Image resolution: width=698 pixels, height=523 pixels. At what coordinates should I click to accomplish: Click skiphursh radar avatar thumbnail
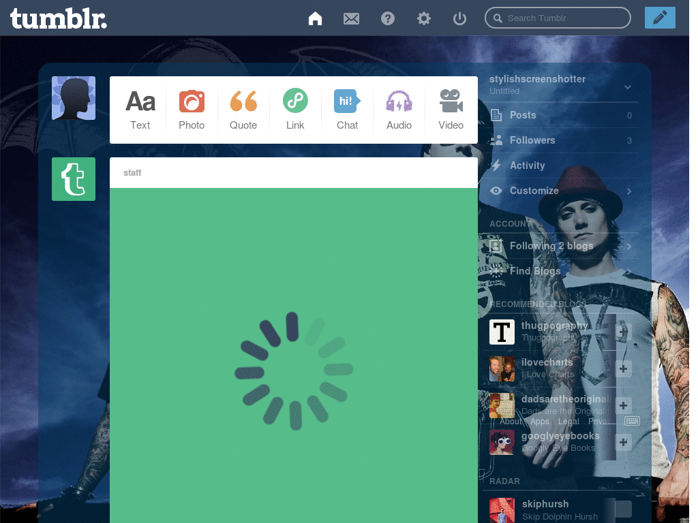point(502,510)
